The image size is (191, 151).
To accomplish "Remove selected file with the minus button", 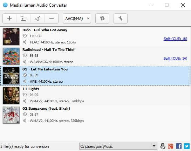I will tap(52, 18).
